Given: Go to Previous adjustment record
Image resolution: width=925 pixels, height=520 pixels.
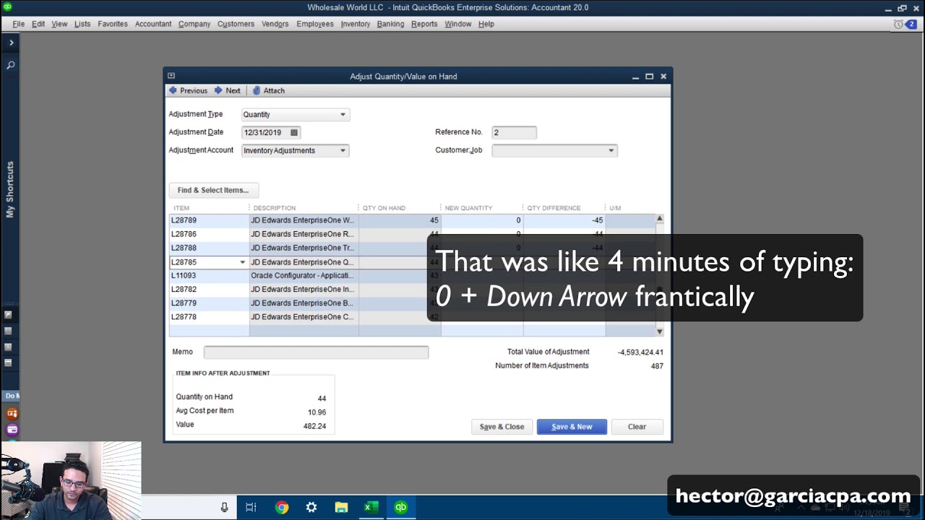Looking at the screenshot, I should click(x=188, y=90).
